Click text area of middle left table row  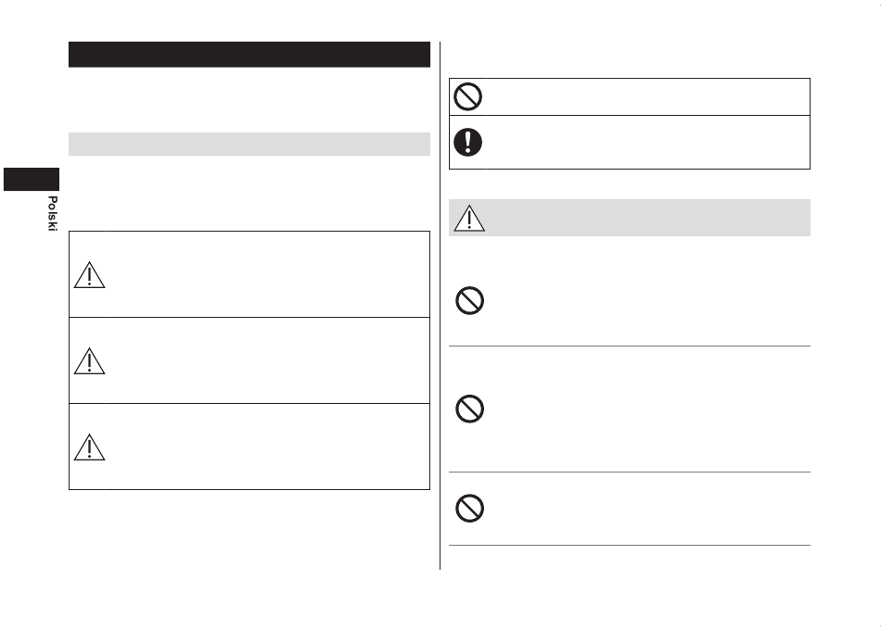click(x=267, y=360)
